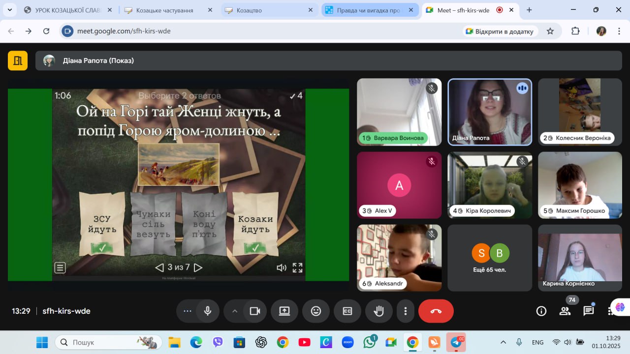Switch to the Козацьке частування tab
Image resolution: width=630 pixels, height=354 pixels.
(x=165, y=10)
